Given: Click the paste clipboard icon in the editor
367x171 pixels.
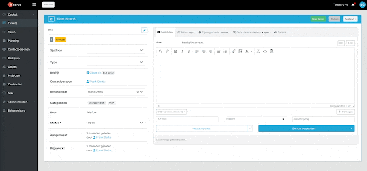Looking at the screenshot, I should tap(271, 51).
